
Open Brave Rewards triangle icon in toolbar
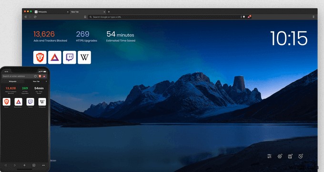[x=249, y=17]
